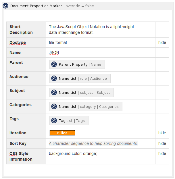Click hide control in CSS Style Information row
This screenshot has height=179, width=175.
(162, 153)
